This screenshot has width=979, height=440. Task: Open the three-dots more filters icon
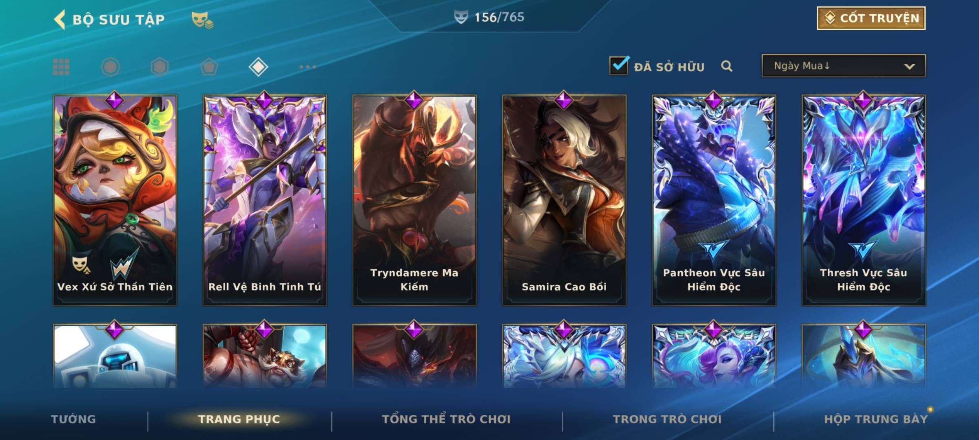coord(308,67)
